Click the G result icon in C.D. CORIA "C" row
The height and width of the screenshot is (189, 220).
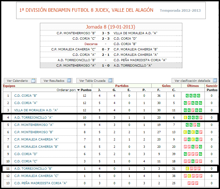click(193, 161)
